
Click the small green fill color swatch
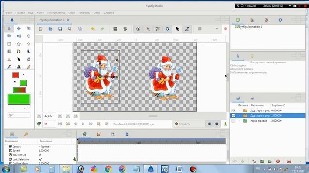click(23, 83)
